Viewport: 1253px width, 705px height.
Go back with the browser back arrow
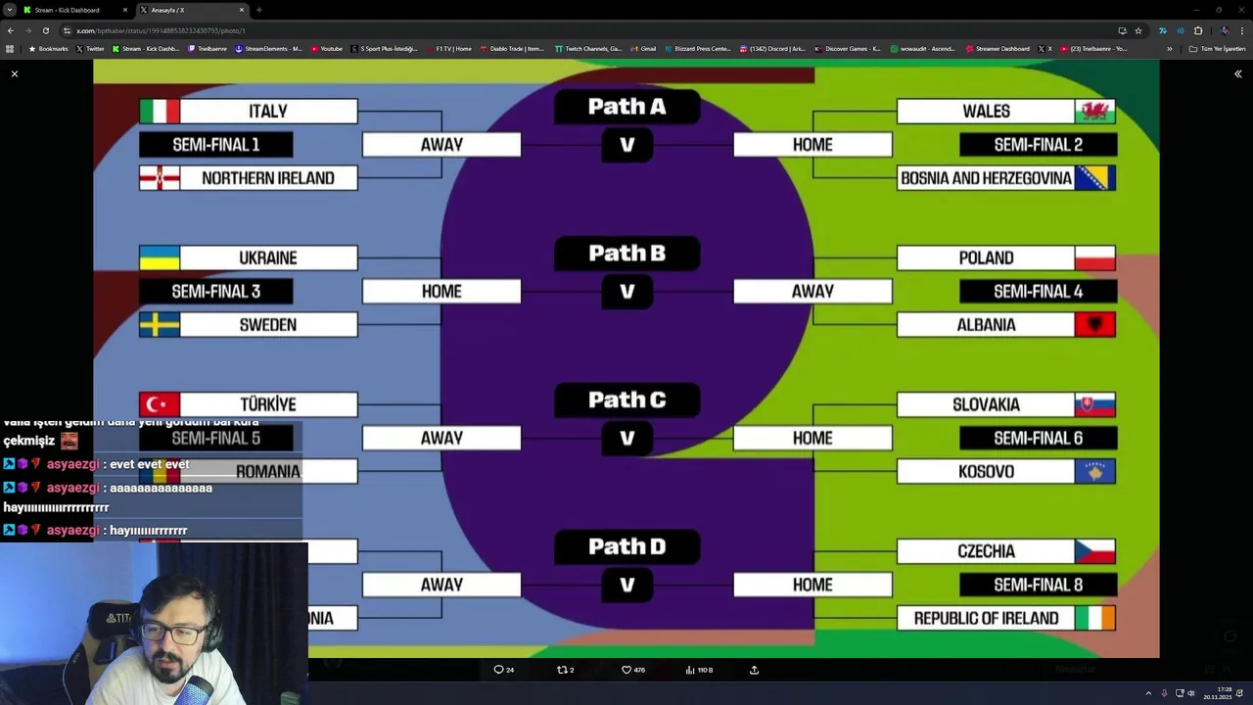[11, 30]
